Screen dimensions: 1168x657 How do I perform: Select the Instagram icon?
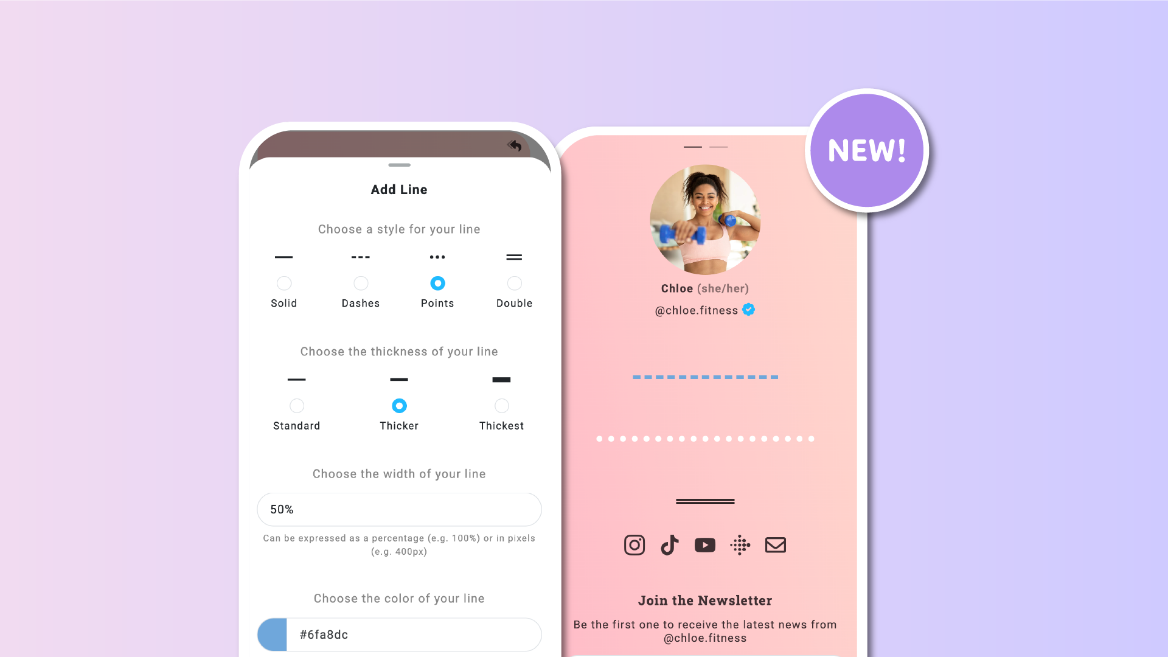coord(634,544)
